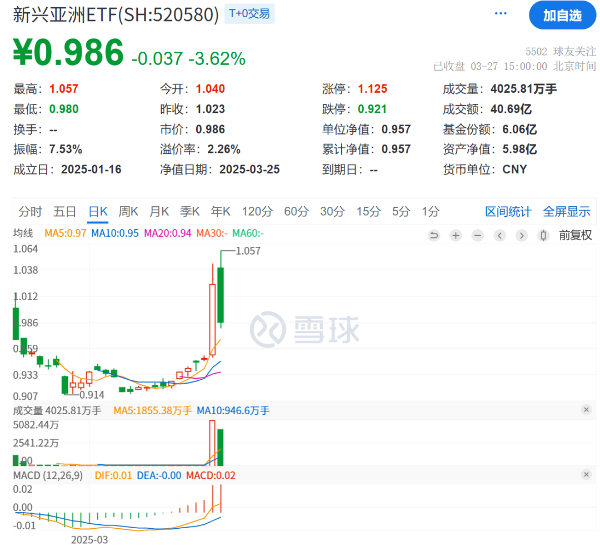Close the 成交量 volume indicator panel
This screenshot has height=546, width=600.
pyautogui.click(x=586, y=410)
